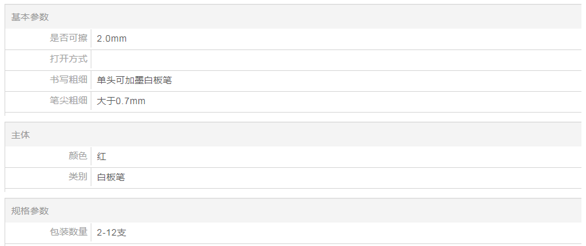Click the 包装数量 row's blank area
The width and height of the screenshot is (586, 246).
[355, 232]
